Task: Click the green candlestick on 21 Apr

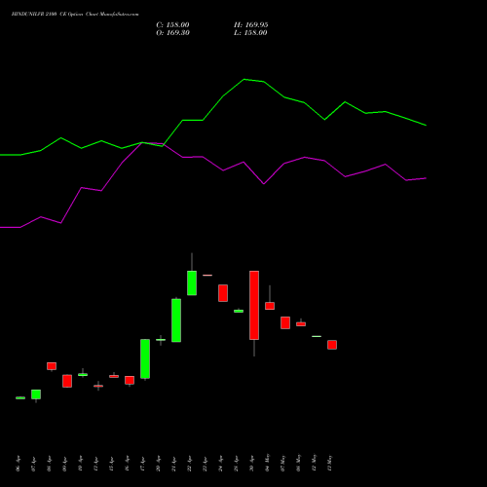Action: 176,320
